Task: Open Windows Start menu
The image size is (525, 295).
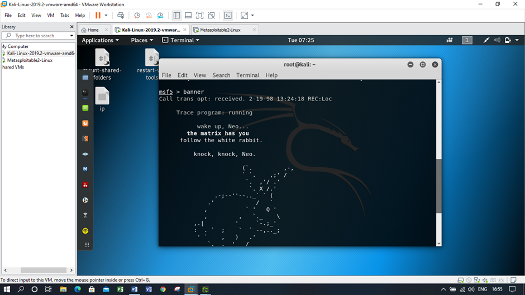Action: (7, 289)
